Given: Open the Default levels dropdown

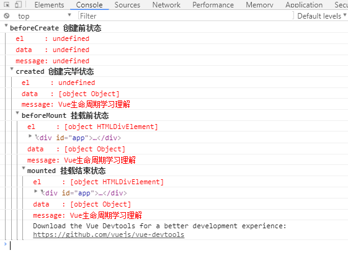Looking at the screenshot, I should (321, 16).
